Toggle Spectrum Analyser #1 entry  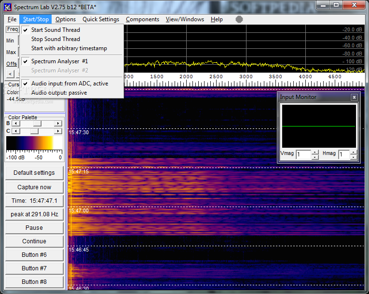pyautogui.click(x=72, y=61)
